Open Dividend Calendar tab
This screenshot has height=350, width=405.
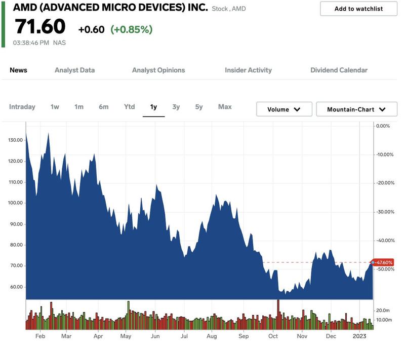339,70
